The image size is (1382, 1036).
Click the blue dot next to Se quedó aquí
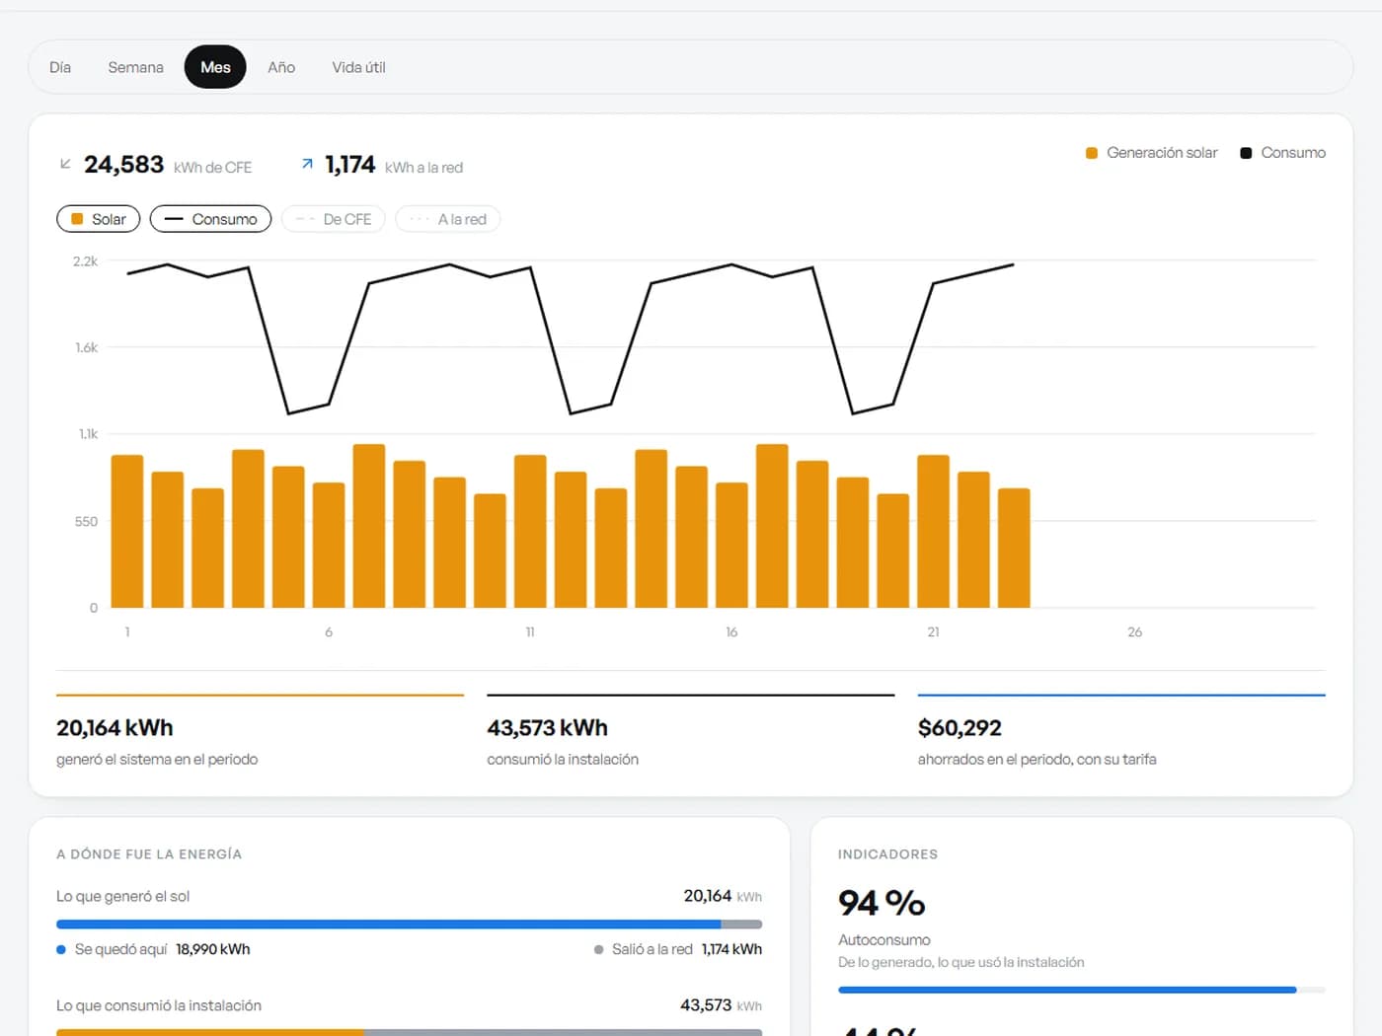coord(61,949)
